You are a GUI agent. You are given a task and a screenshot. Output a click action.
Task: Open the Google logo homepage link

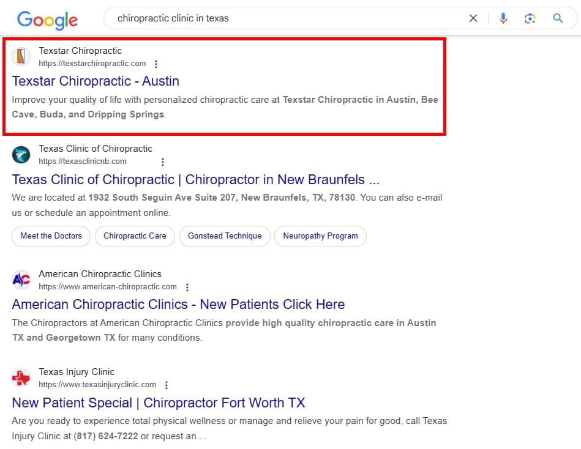[x=47, y=20]
